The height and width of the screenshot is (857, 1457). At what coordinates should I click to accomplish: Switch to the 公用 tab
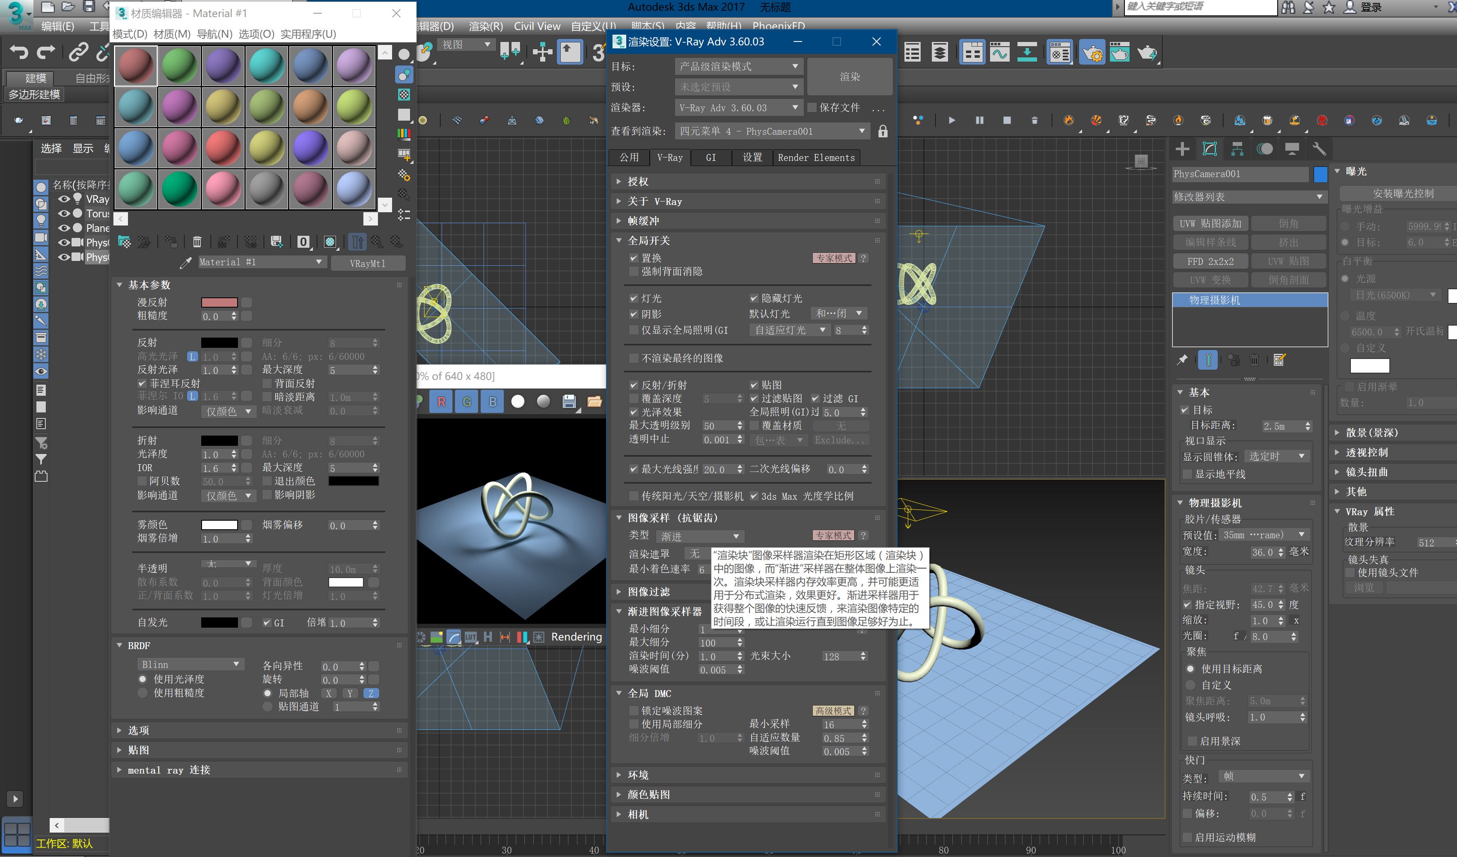629,157
